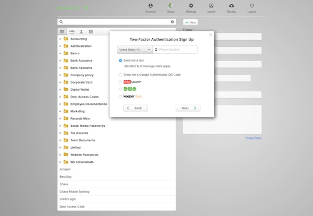Click the Company policy folder icon
This screenshot has height=216, width=313.
66,75
